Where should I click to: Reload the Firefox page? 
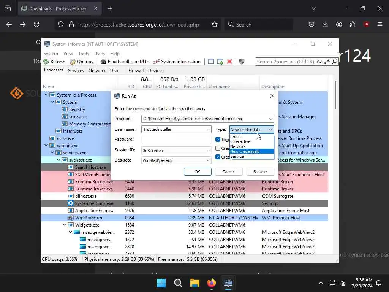tap(36, 24)
